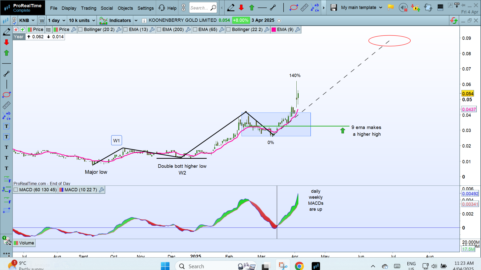Image resolution: width=481 pixels, height=270 pixels.
Task: Select the left sidebar rectangle tool
Action: click(7, 210)
